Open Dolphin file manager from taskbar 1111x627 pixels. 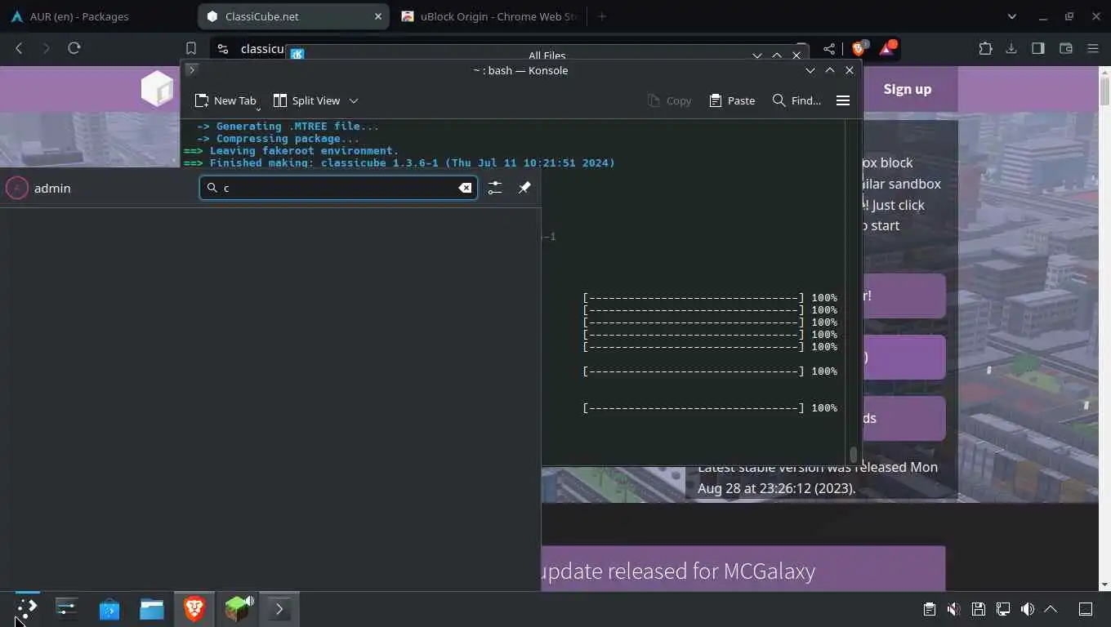pyautogui.click(x=152, y=609)
